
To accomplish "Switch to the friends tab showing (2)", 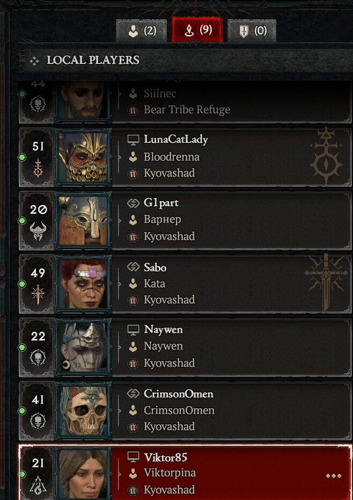I will pyautogui.click(x=142, y=31).
